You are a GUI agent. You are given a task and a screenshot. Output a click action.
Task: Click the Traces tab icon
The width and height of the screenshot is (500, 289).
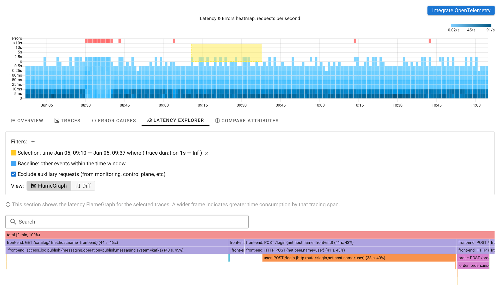coord(57,121)
